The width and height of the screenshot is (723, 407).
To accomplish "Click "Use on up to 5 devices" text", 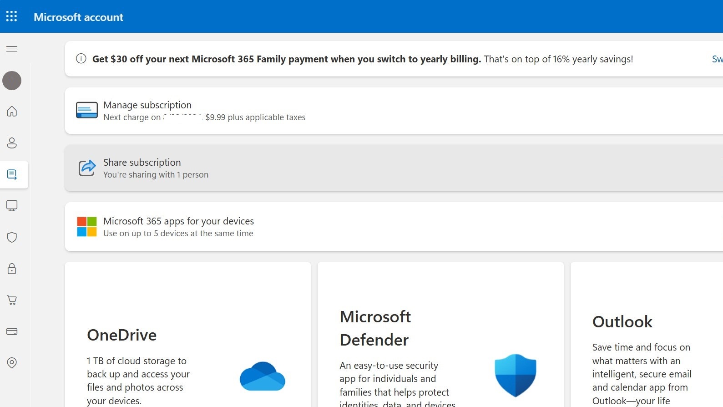I will click(x=178, y=234).
